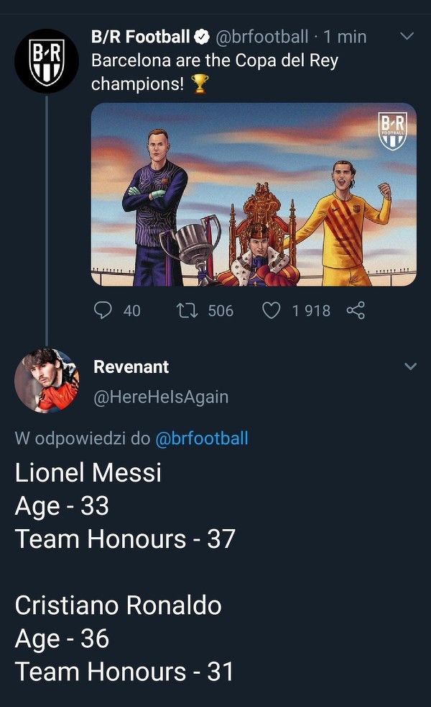Expand the B/R Football tweet options chevron
431x707 pixels.
tap(407, 36)
